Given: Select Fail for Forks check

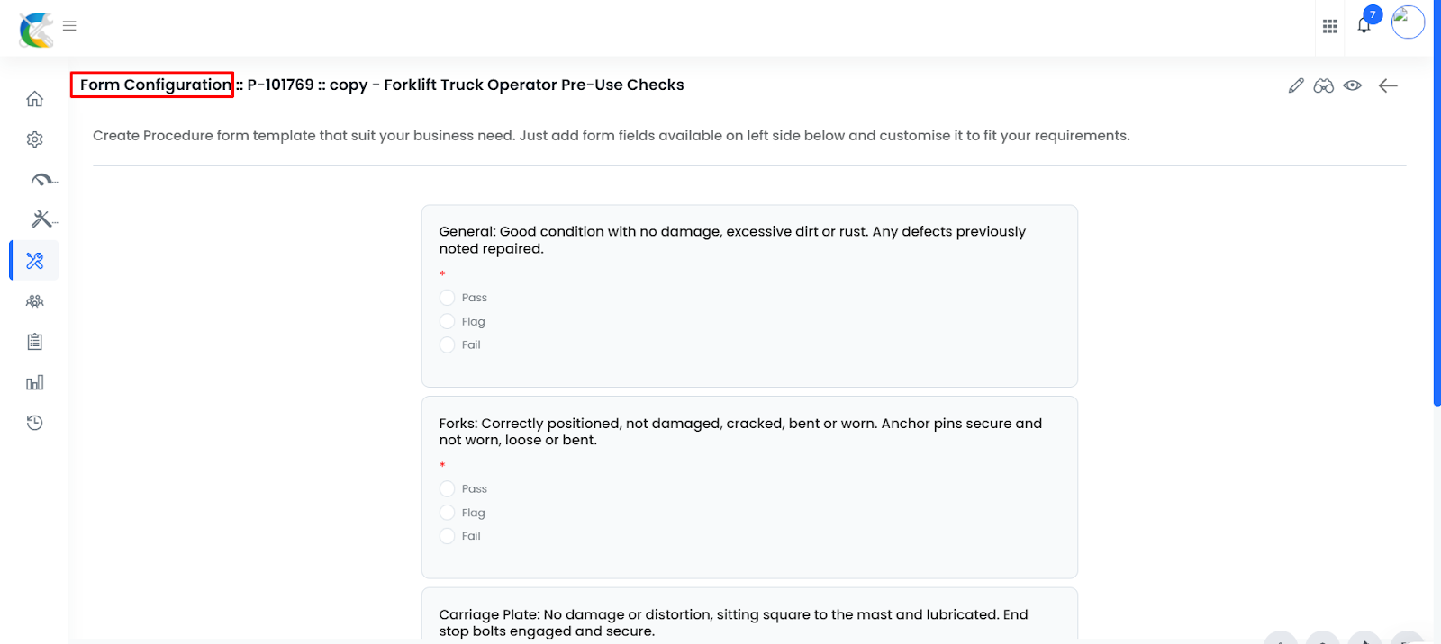Looking at the screenshot, I should (x=447, y=536).
